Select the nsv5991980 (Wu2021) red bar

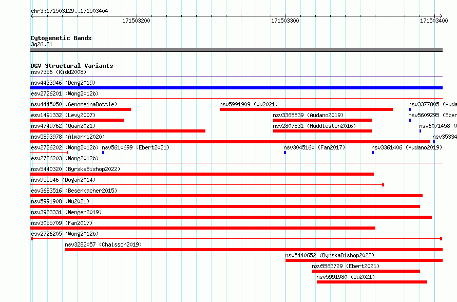[x=372, y=282]
